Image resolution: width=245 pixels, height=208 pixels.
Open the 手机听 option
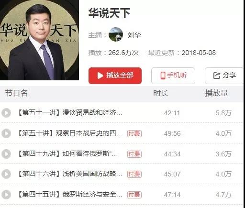coord(173,76)
